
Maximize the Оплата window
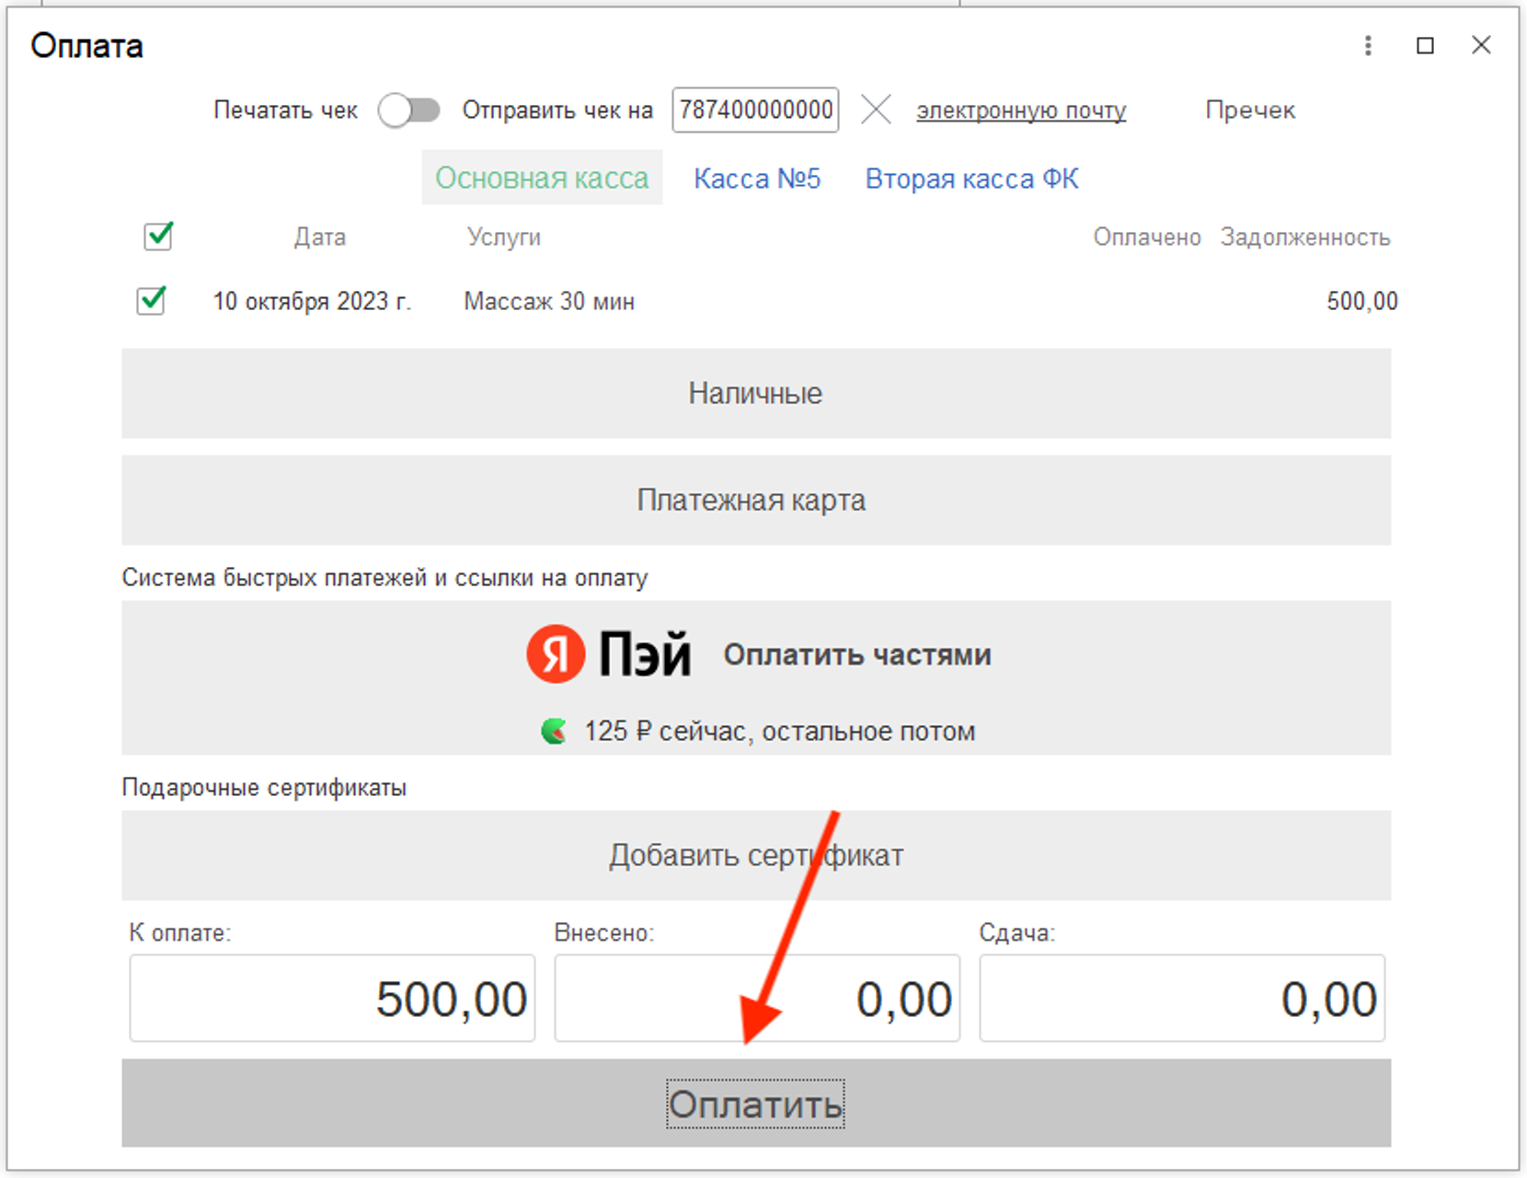(1425, 45)
